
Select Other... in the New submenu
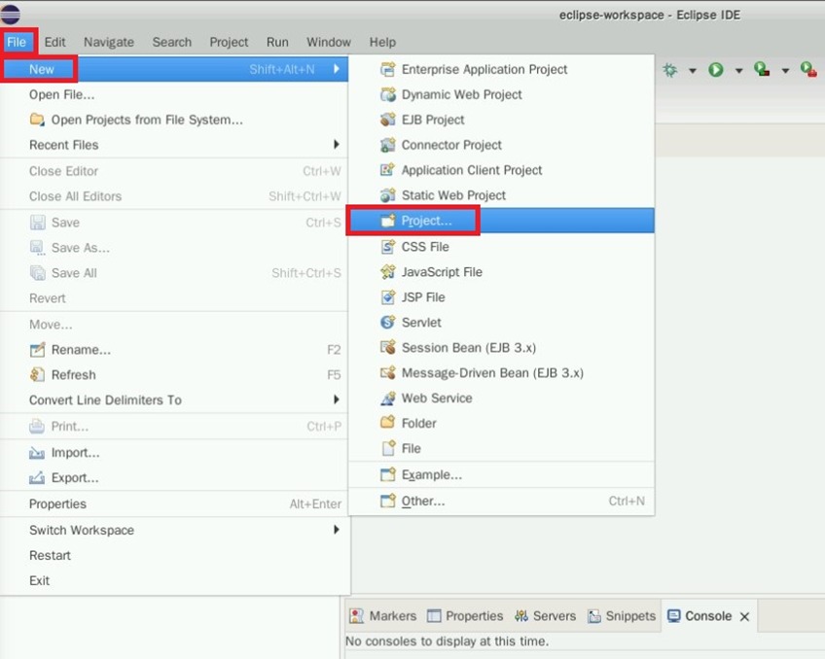pyautogui.click(x=422, y=501)
